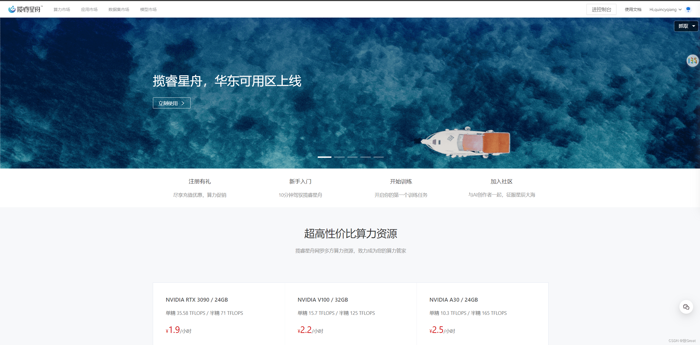This screenshot has height=345, width=700.
Task: Click the colorful floating side widget icon
Action: point(692,61)
